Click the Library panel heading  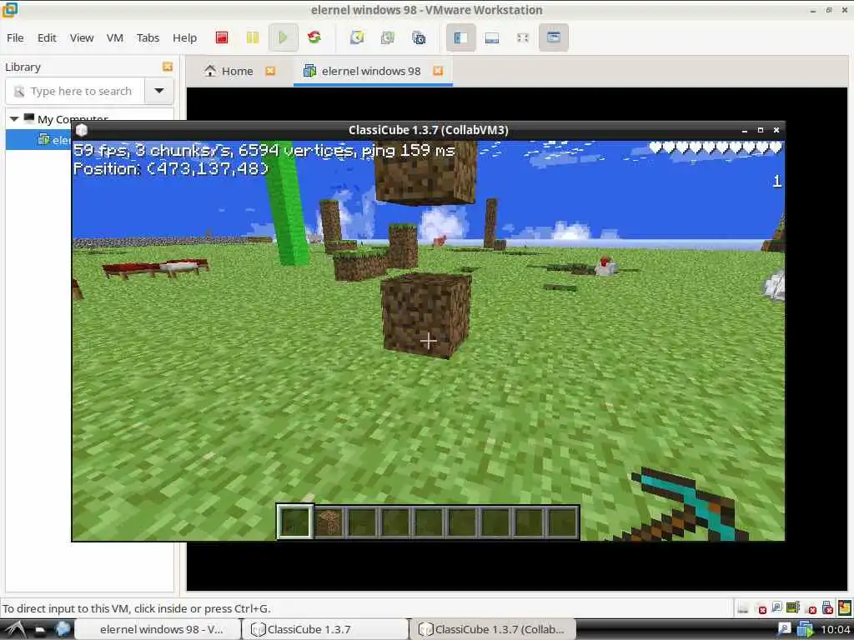[23, 67]
